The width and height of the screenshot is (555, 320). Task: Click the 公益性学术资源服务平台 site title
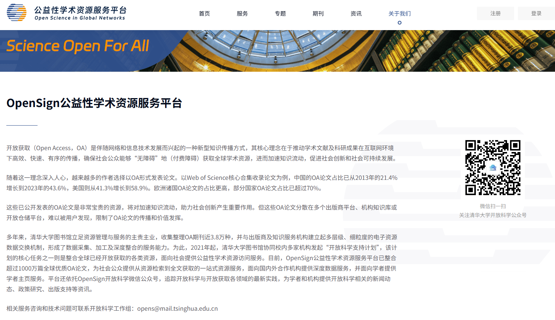click(81, 10)
